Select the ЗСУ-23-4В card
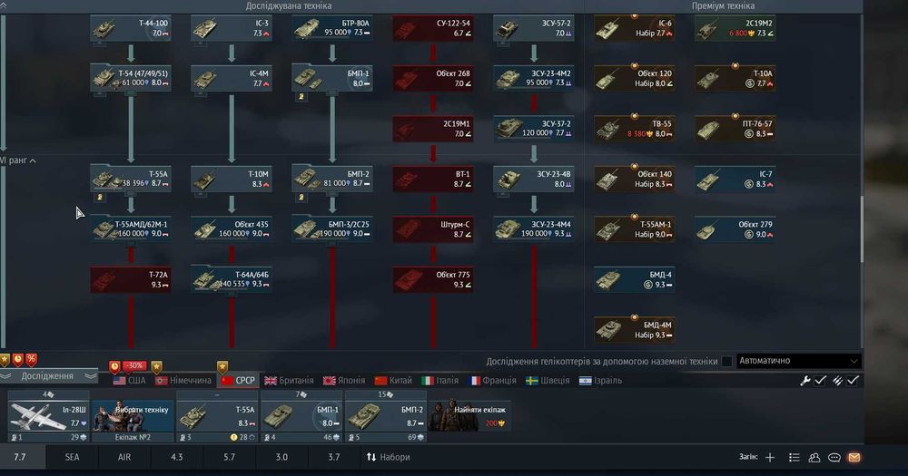The width and height of the screenshot is (908, 476). pyautogui.click(x=534, y=179)
